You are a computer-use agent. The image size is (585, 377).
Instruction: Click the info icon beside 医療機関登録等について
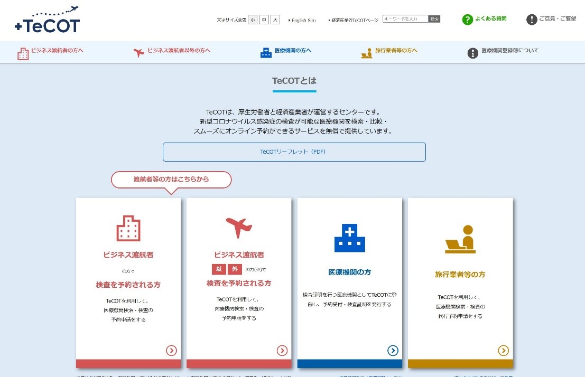[x=472, y=53]
